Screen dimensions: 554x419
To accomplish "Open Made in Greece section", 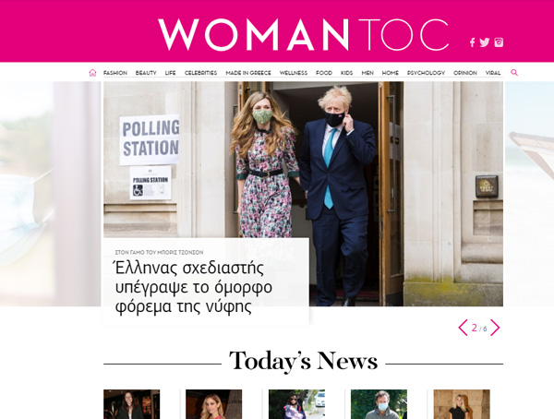I will click(x=248, y=73).
